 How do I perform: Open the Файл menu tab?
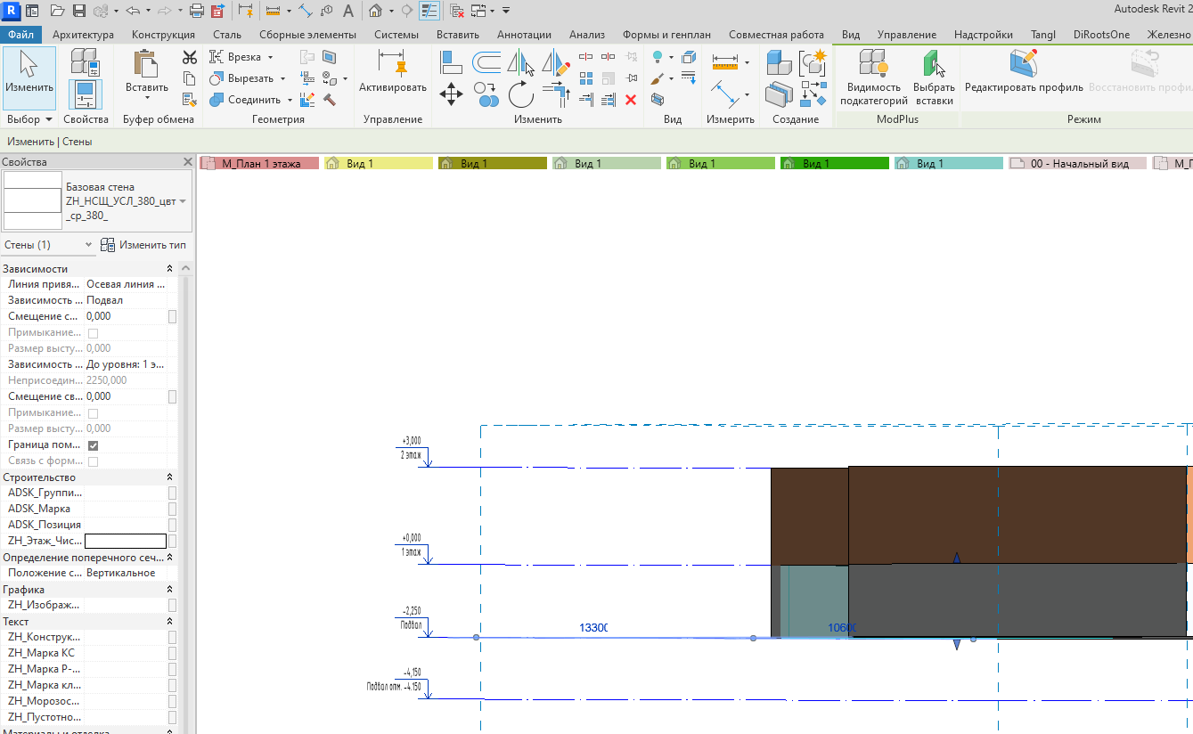20,35
